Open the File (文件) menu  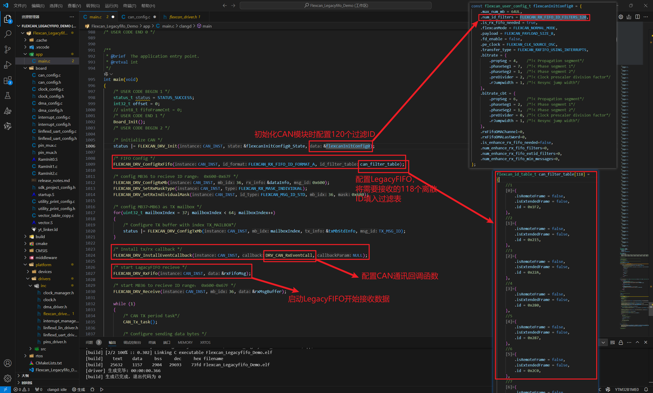point(20,6)
